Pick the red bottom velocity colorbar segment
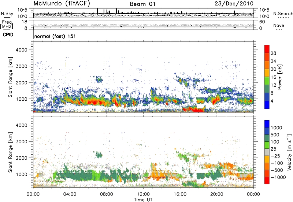The image size is (293, 202). (x=267, y=180)
